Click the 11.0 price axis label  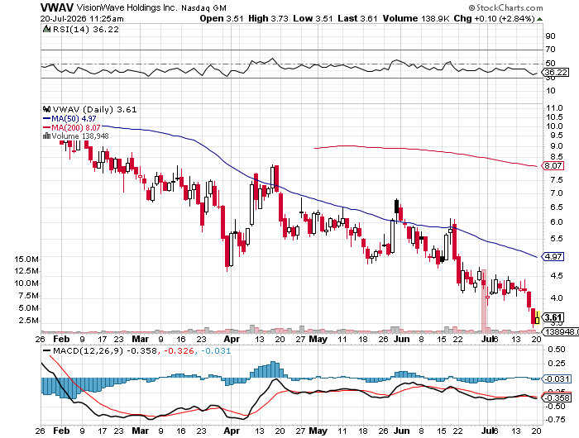[x=554, y=108]
